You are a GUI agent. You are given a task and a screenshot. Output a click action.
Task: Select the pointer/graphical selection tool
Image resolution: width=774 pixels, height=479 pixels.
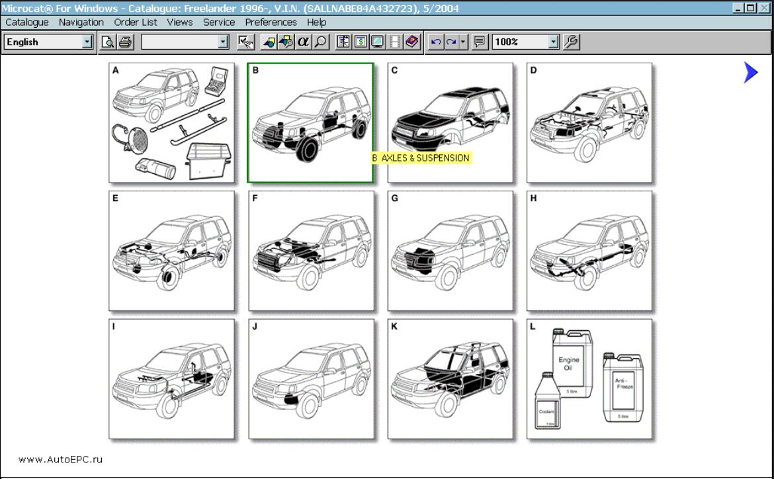pyautogui.click(x=244, y=41)
